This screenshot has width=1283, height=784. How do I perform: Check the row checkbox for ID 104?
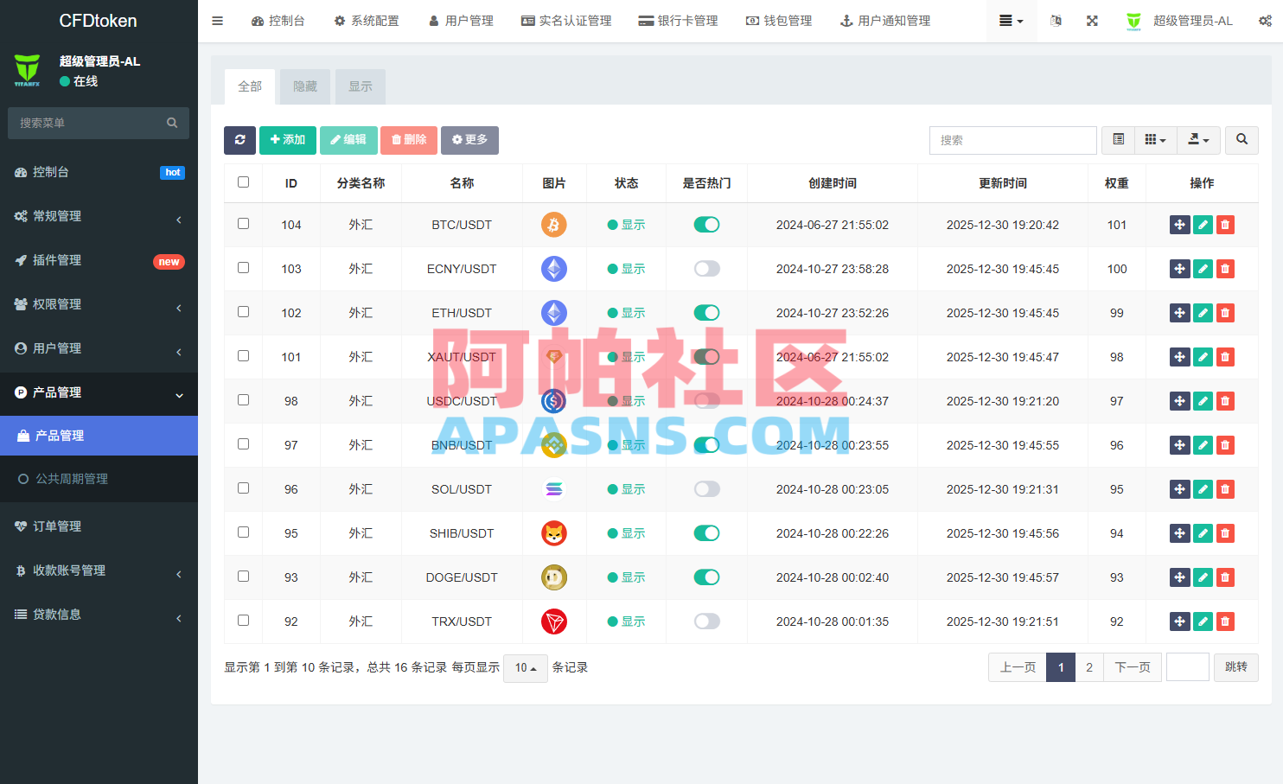243,224
